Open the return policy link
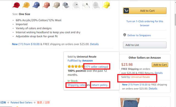 [x=100, y=85]
